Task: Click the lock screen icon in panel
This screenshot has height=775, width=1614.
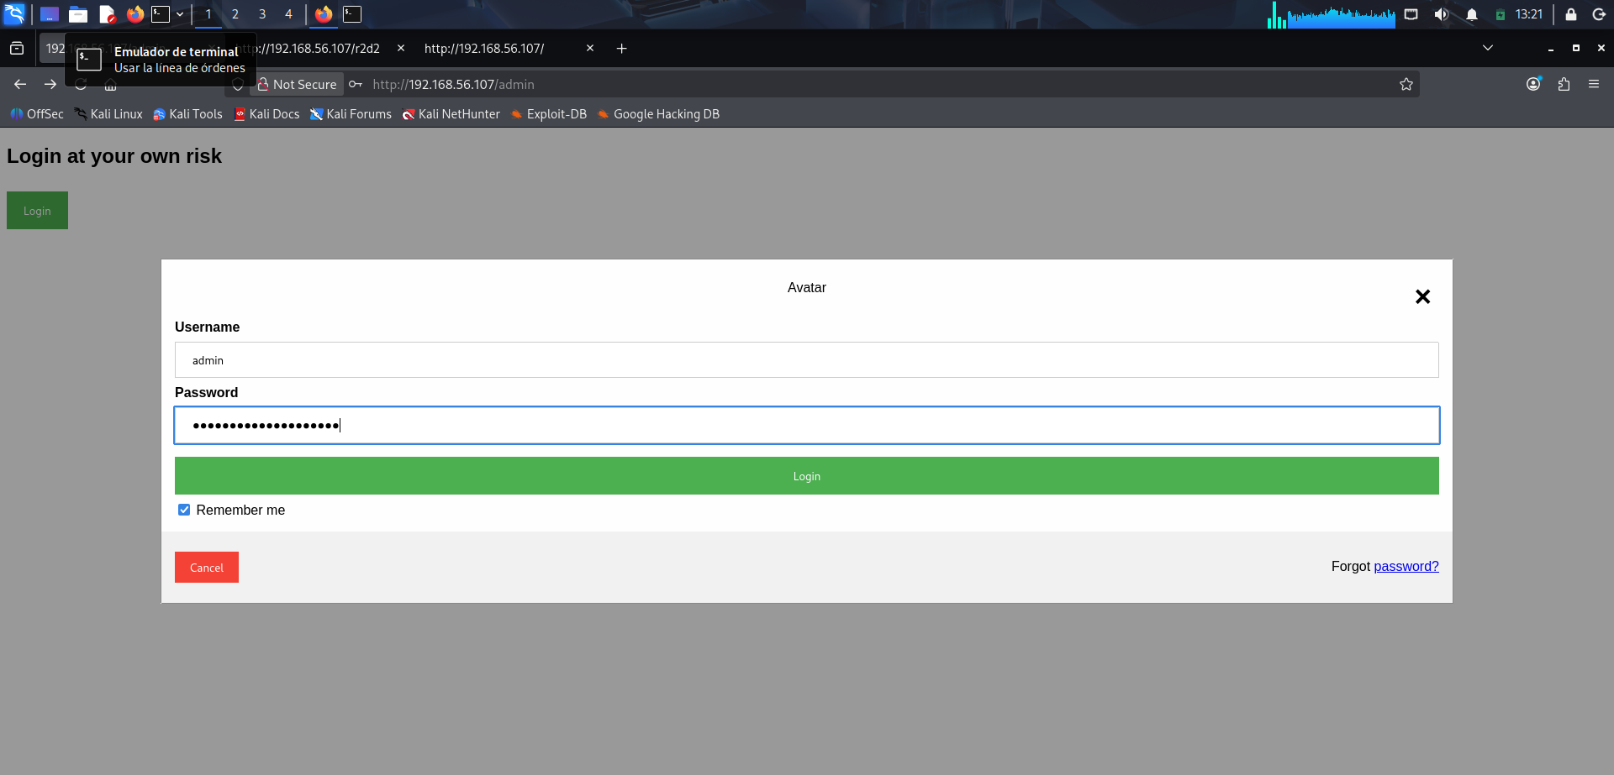Action: pyautogui.click(x=1570, y=14)
